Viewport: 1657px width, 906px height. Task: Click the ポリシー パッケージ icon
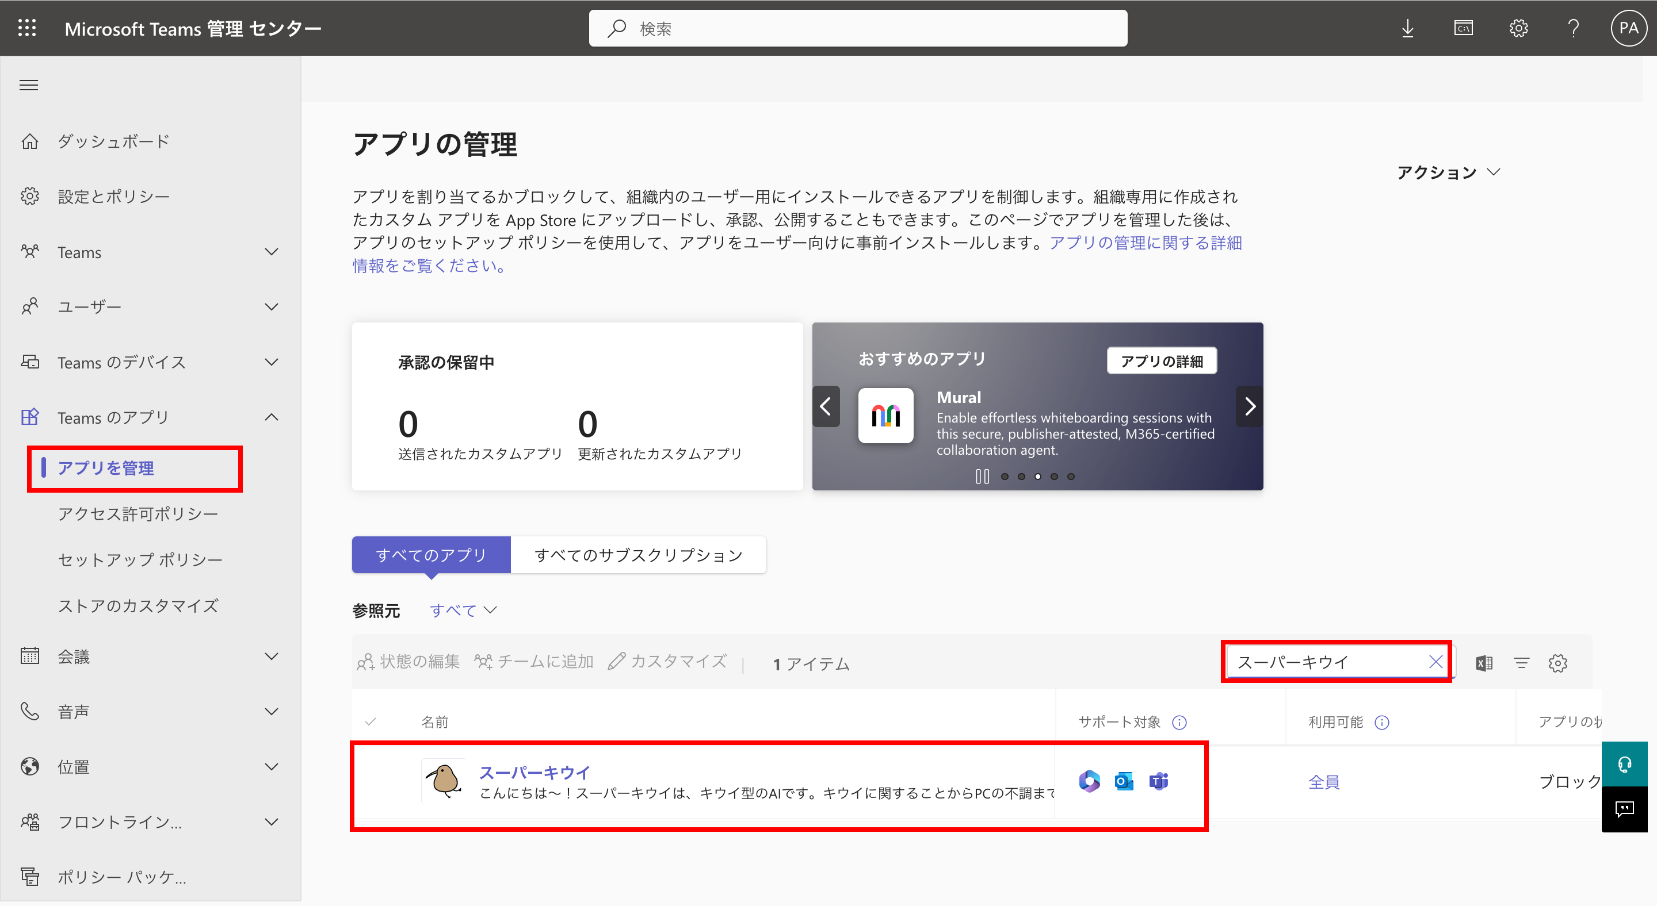coord(29,877)
